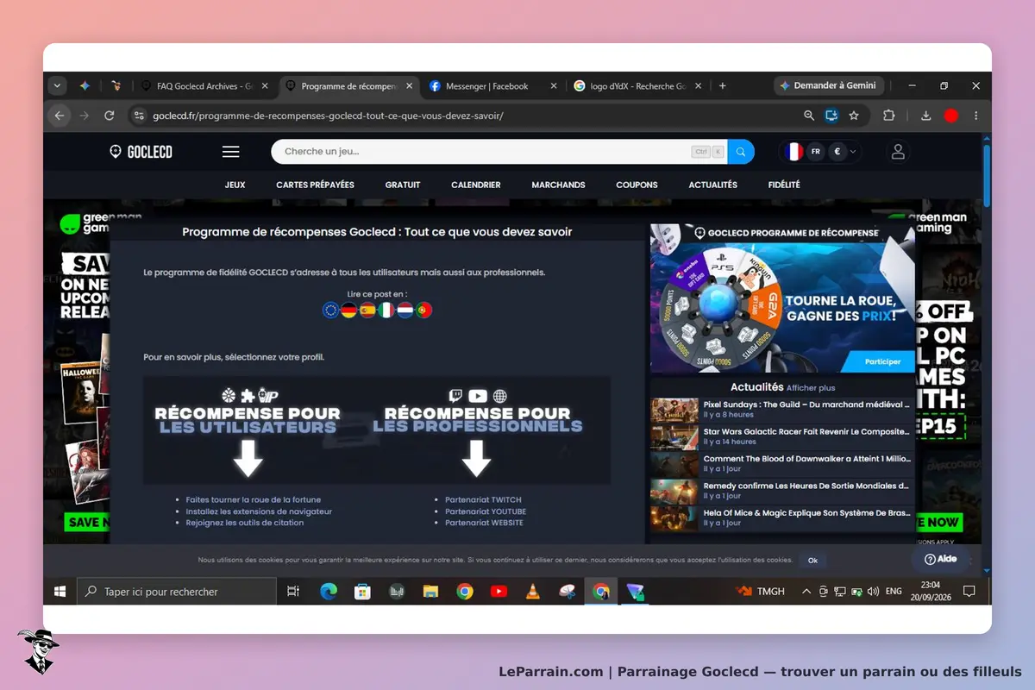This screenshot has width=1035, height=690.
Task: Open Pixel Sundays The Guild news item
Action: click(x=782, y=409)
